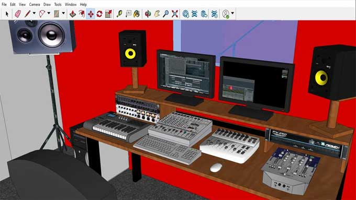Activate the Line pencil tool
This screenshot has width=356, height=200.
tap(27, 14)
